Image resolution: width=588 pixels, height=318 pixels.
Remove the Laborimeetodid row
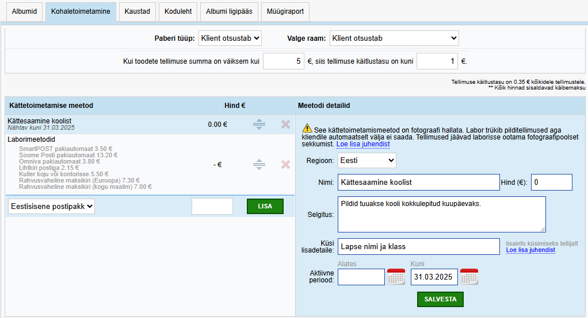click(x=285, y=165)
